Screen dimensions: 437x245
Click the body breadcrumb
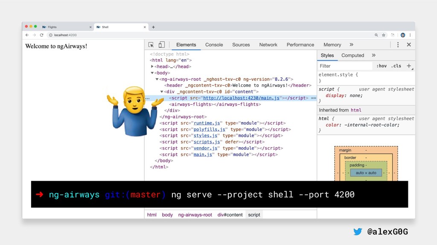tap(167, 215)
